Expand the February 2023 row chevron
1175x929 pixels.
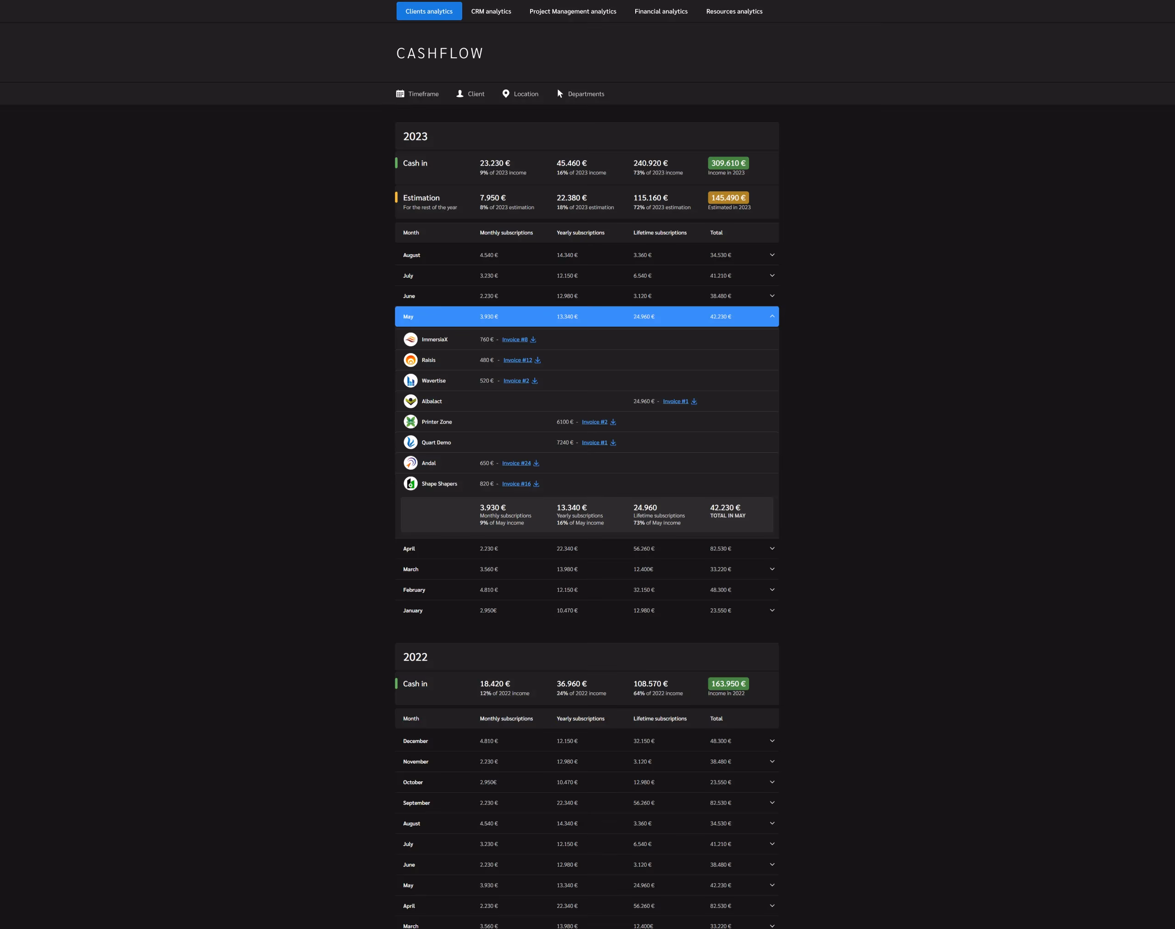tap(772, 590)
